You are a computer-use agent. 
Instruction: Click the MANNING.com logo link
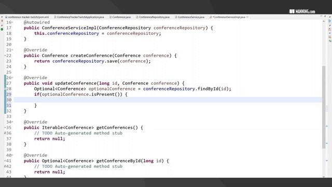click(302, 11)
